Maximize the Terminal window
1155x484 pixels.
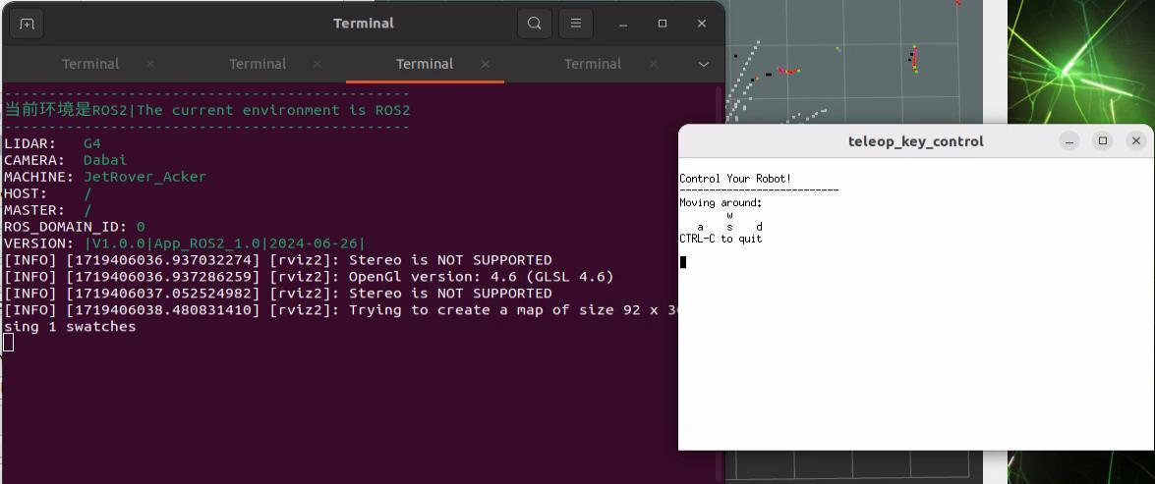click(x=663, y=24)
